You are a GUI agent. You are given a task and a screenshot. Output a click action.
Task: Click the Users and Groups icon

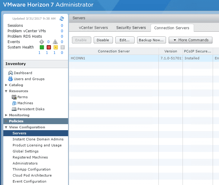(11, 79)
